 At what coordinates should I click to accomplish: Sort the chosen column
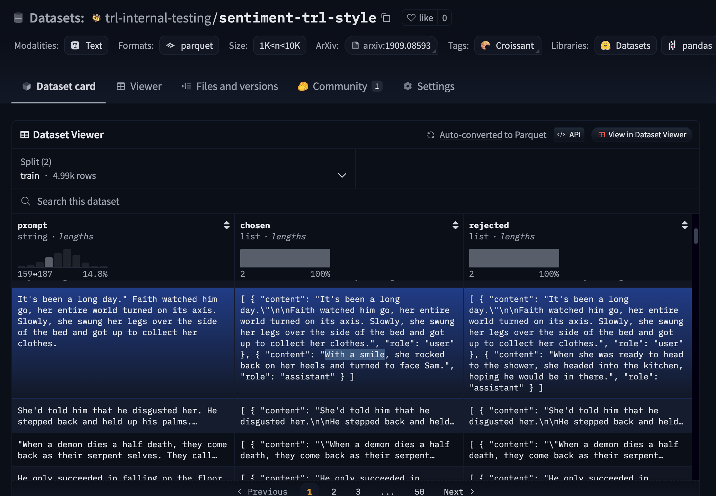pyautogui.click(x=455, y=225)
